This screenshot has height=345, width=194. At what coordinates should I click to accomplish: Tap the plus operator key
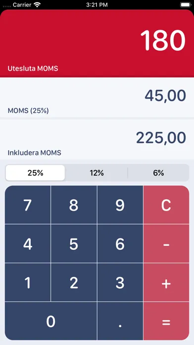166,283
